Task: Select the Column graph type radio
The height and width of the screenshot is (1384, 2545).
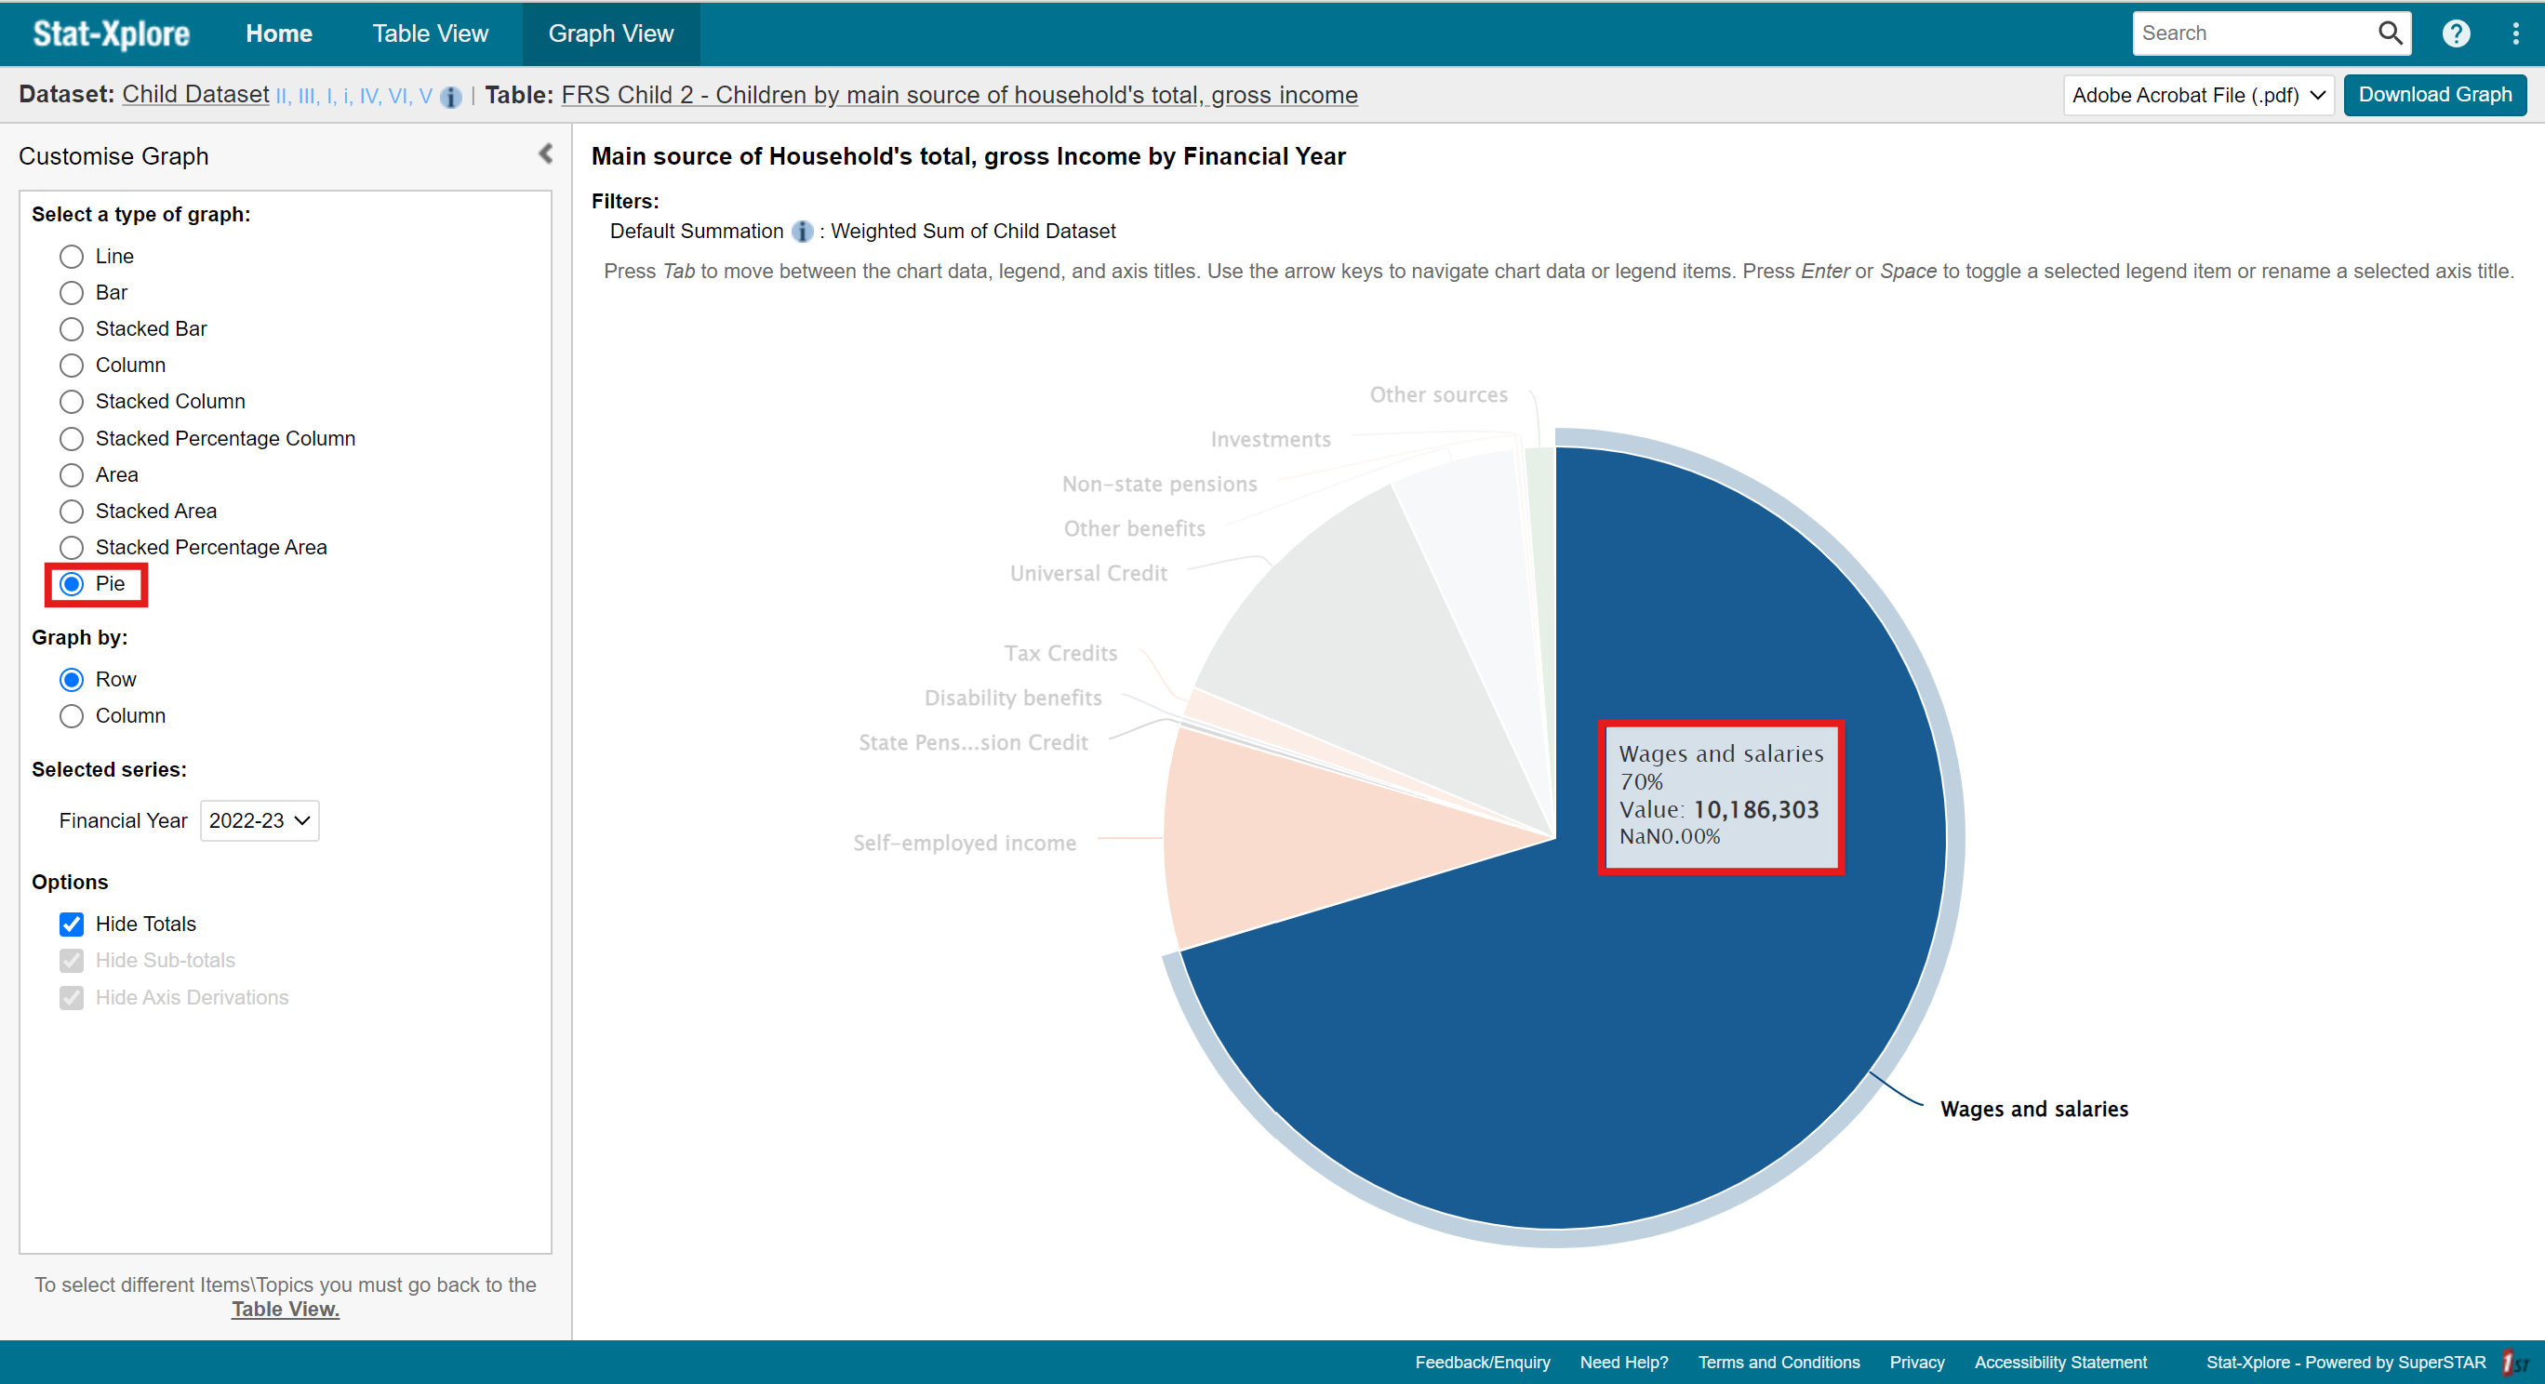Action: pyautogui.click(x=71, y=366)
